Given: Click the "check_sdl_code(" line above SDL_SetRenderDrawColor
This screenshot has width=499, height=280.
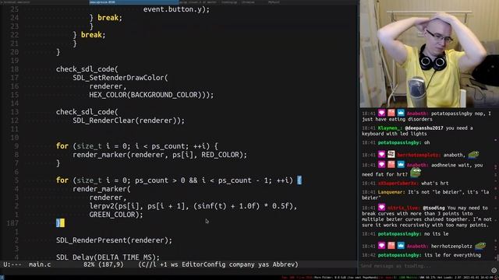Looking at the screenshot, I should click(x=87, y=69).
